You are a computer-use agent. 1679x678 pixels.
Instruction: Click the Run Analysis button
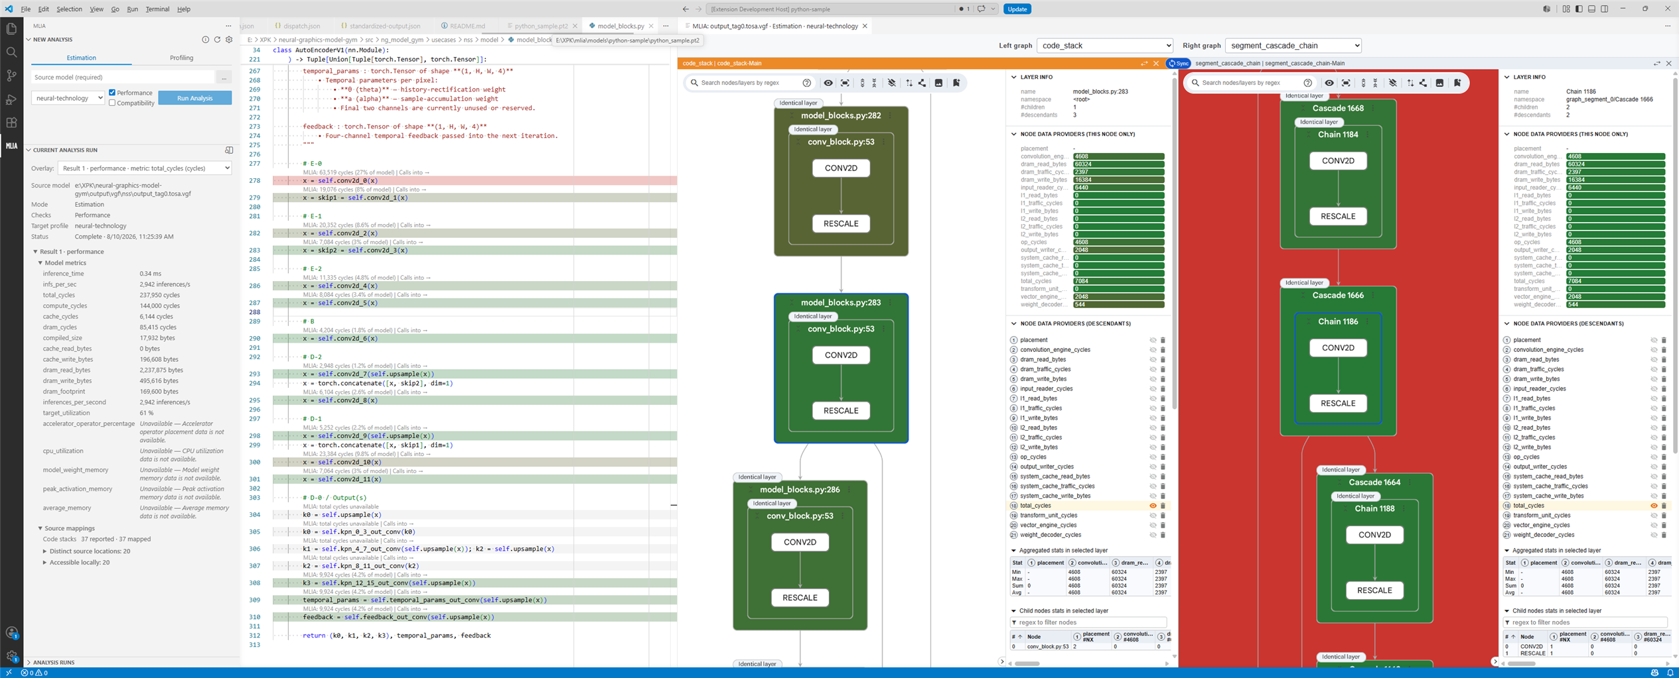[195, 98]
